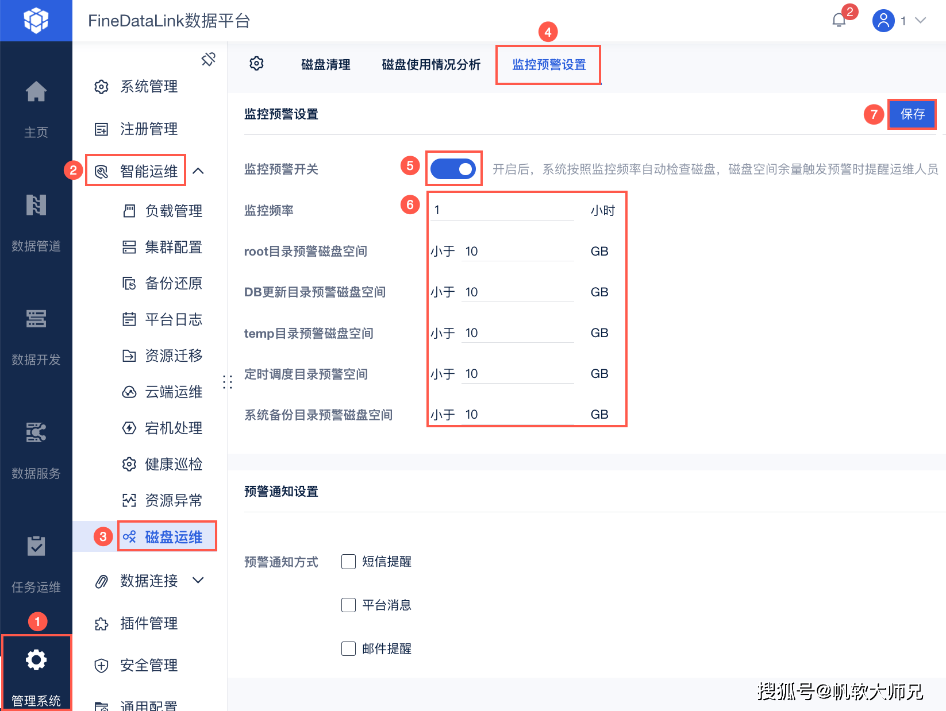
Task: Expand the 数据连接 submenu arrow
Action: click(198, 581)
